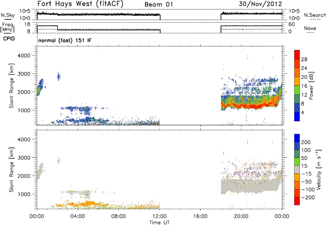Click the "16" label on the power colorbar

[304, 86]
